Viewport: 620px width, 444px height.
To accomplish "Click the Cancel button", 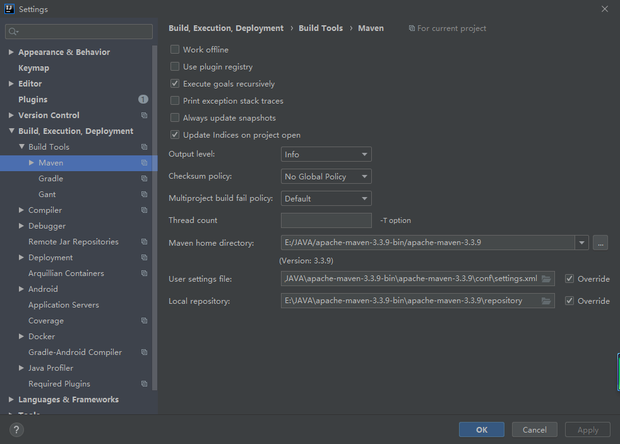I will point(535,429).
